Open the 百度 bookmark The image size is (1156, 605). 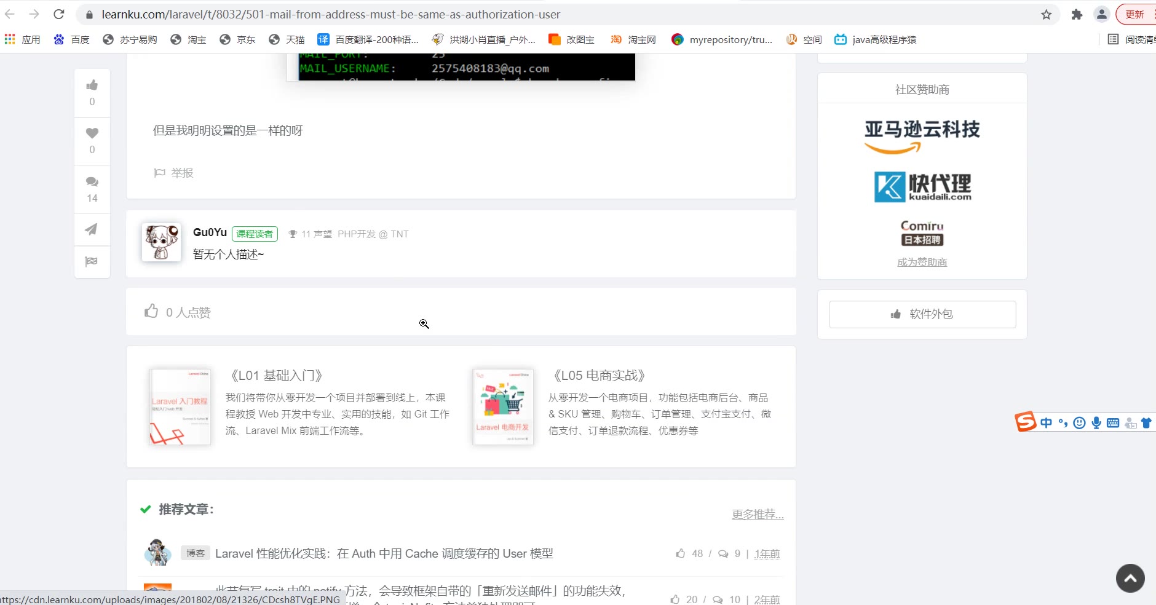72,39
